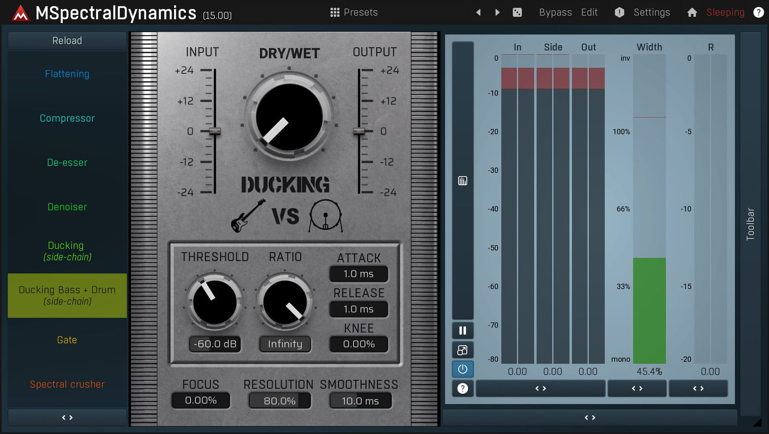The width and height of the screenshot is (769, 434).
Task: Open the bottom analyzer chevron control
Action: [x=590, y=417]
